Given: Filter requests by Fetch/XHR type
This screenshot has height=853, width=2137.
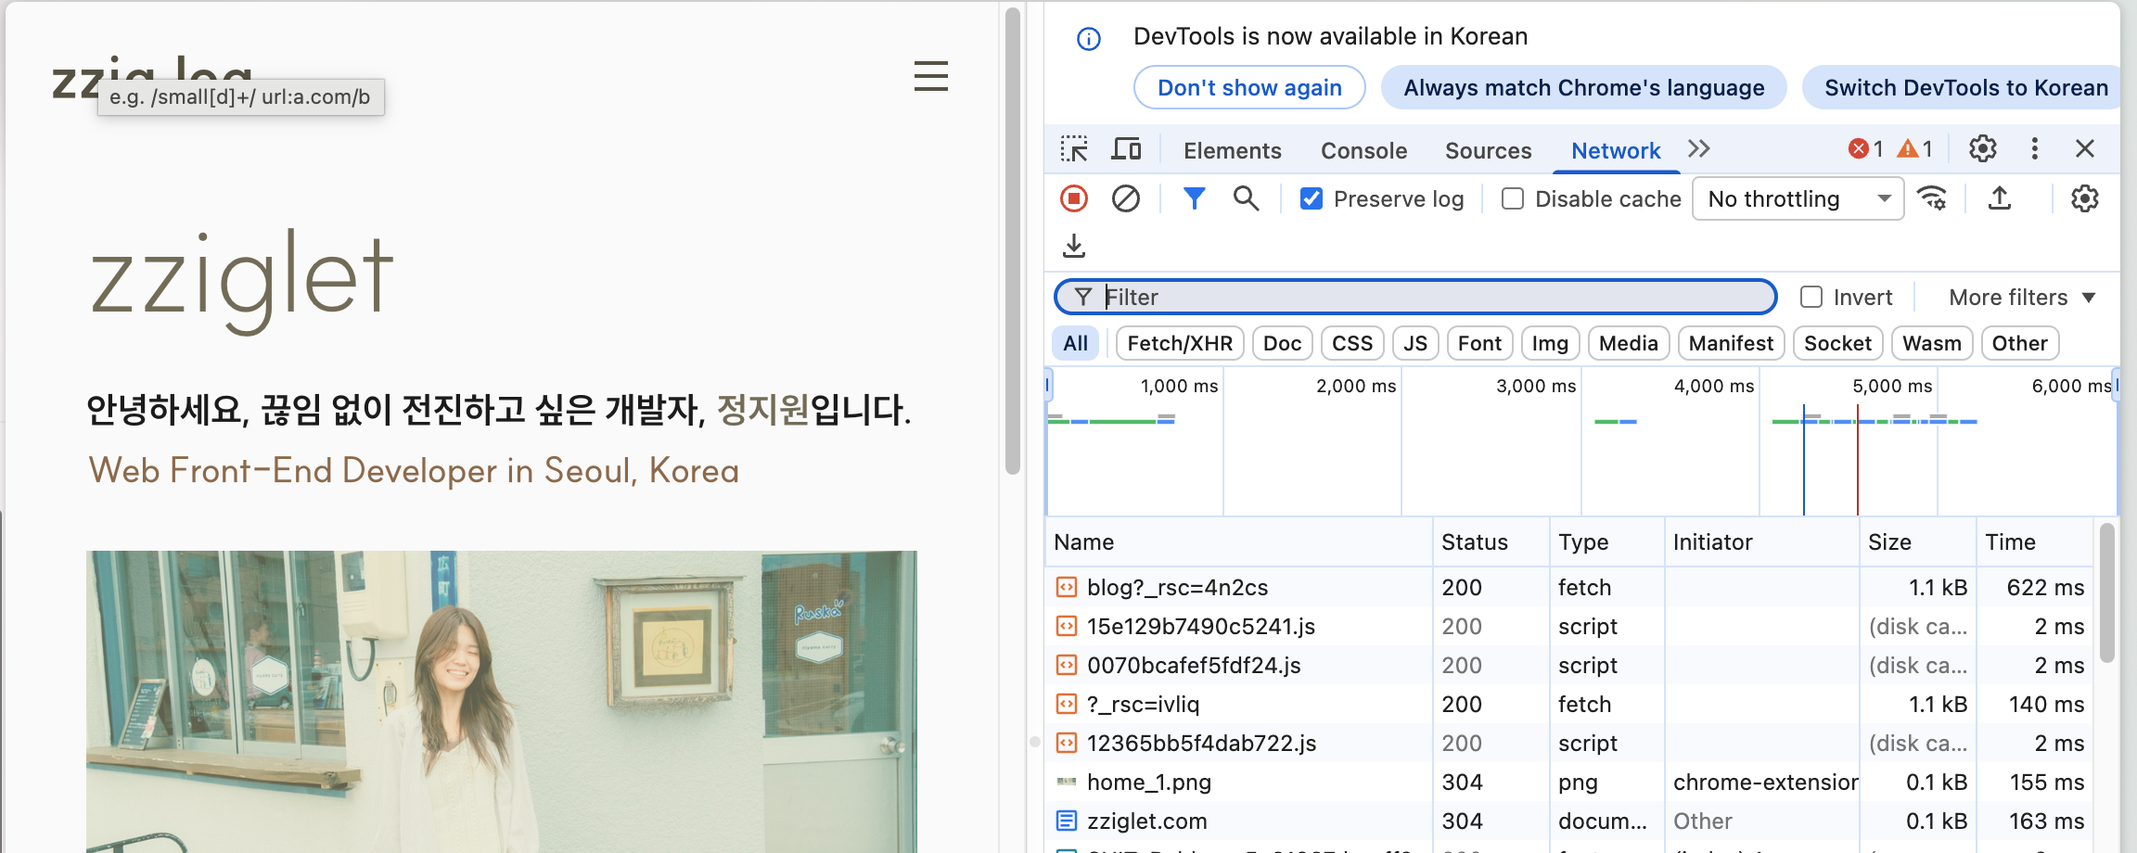Looking at the screenshot, I should [1180, 343].
